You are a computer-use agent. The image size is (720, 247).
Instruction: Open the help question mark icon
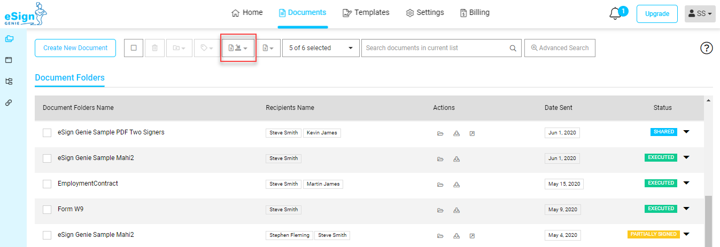(x=707, y=48)
